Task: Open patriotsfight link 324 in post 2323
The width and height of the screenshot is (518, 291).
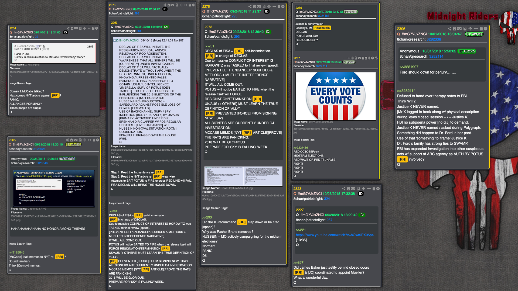Action: click(x=327, y=199)
